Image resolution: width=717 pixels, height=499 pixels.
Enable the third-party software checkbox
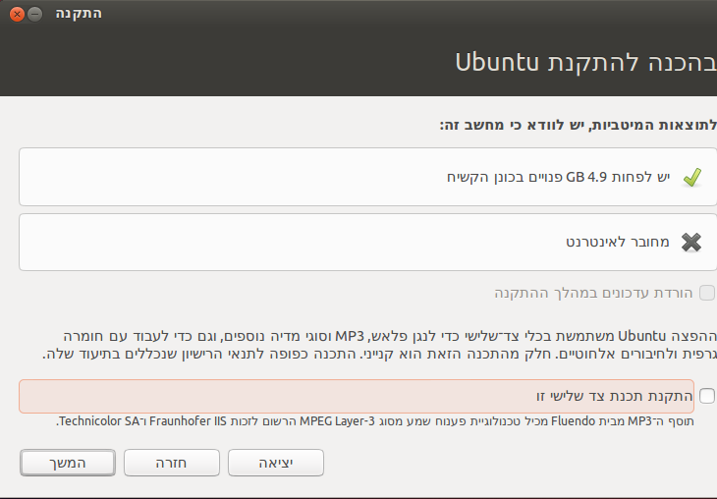pos(706,396)
